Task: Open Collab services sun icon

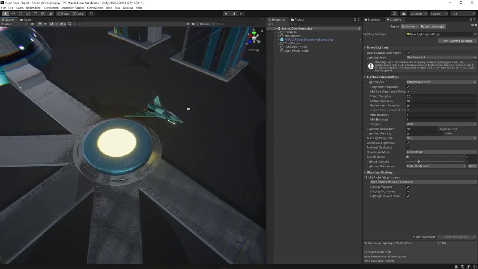Action: (394, 13)
